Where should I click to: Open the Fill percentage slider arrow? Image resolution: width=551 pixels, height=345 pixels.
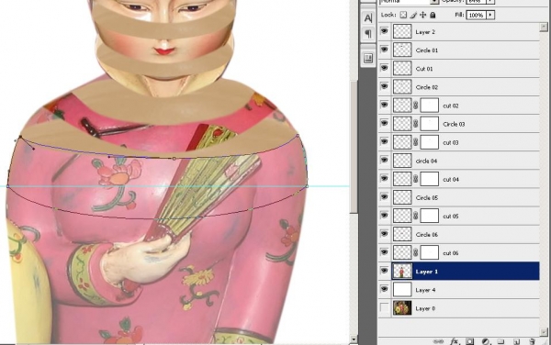click(490, 15)
